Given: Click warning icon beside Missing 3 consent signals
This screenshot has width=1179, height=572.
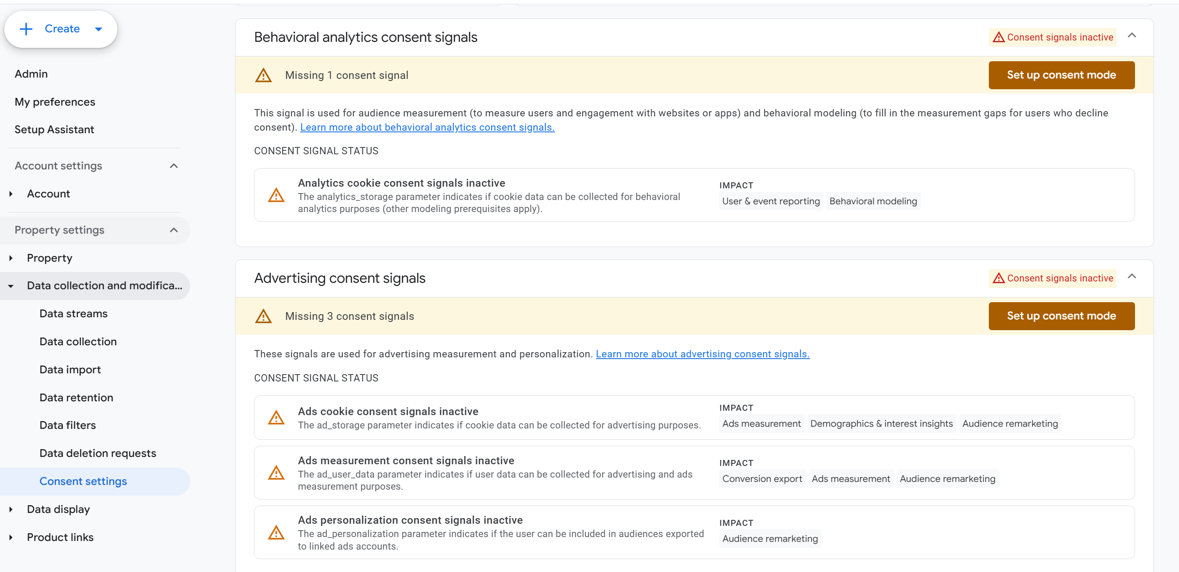Looking at the screenshot, I should pos(263,316).
